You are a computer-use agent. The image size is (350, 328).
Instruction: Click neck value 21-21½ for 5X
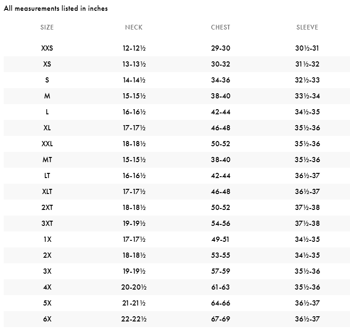134,303
